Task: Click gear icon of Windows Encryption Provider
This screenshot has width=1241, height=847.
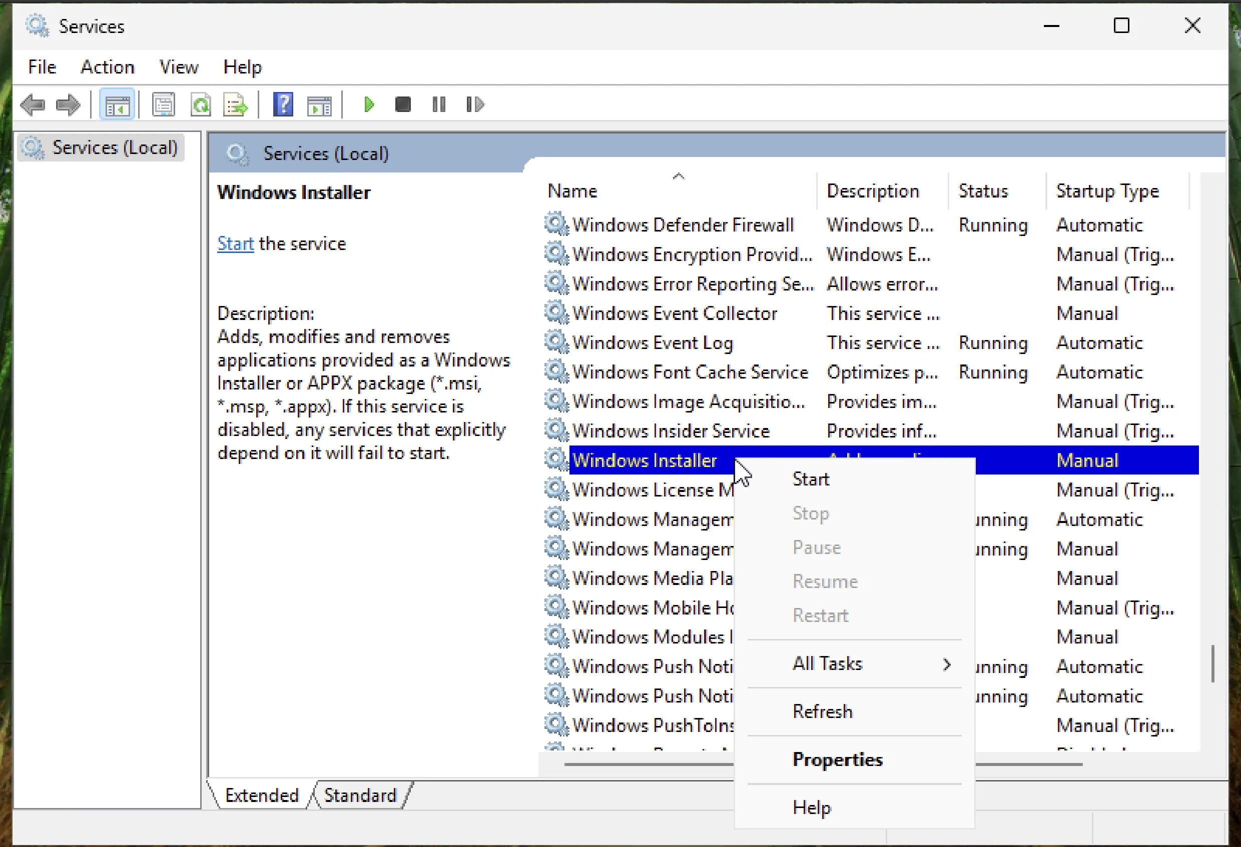Action: tap(556, 254)
